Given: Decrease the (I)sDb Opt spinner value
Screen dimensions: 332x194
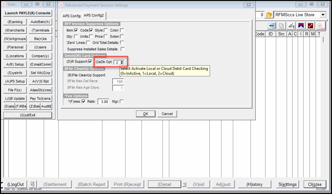Looking at the screenshot, I should [x=122, y=63].
